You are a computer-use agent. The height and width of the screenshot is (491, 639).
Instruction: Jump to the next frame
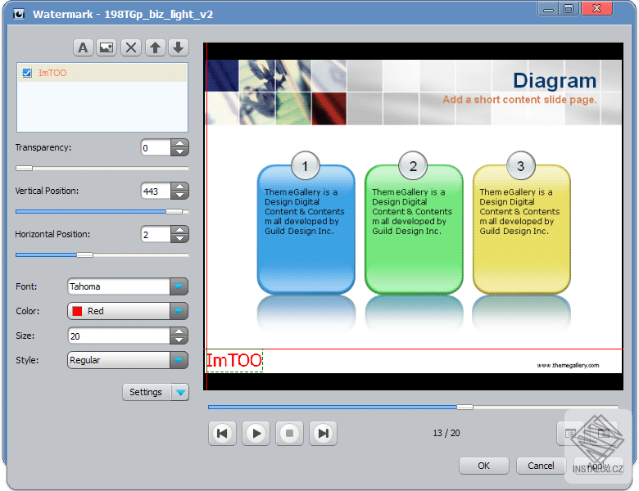point(323,433)
